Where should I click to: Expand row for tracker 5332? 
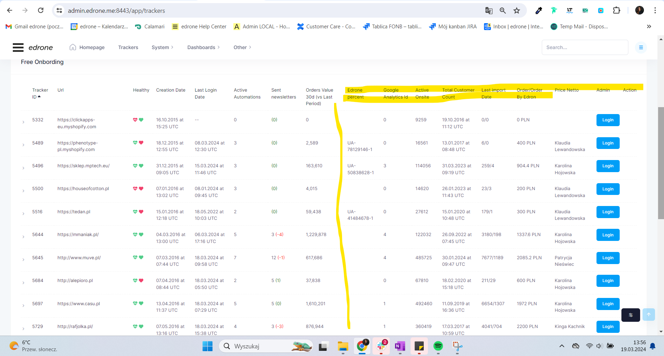[x=23, y=122]
